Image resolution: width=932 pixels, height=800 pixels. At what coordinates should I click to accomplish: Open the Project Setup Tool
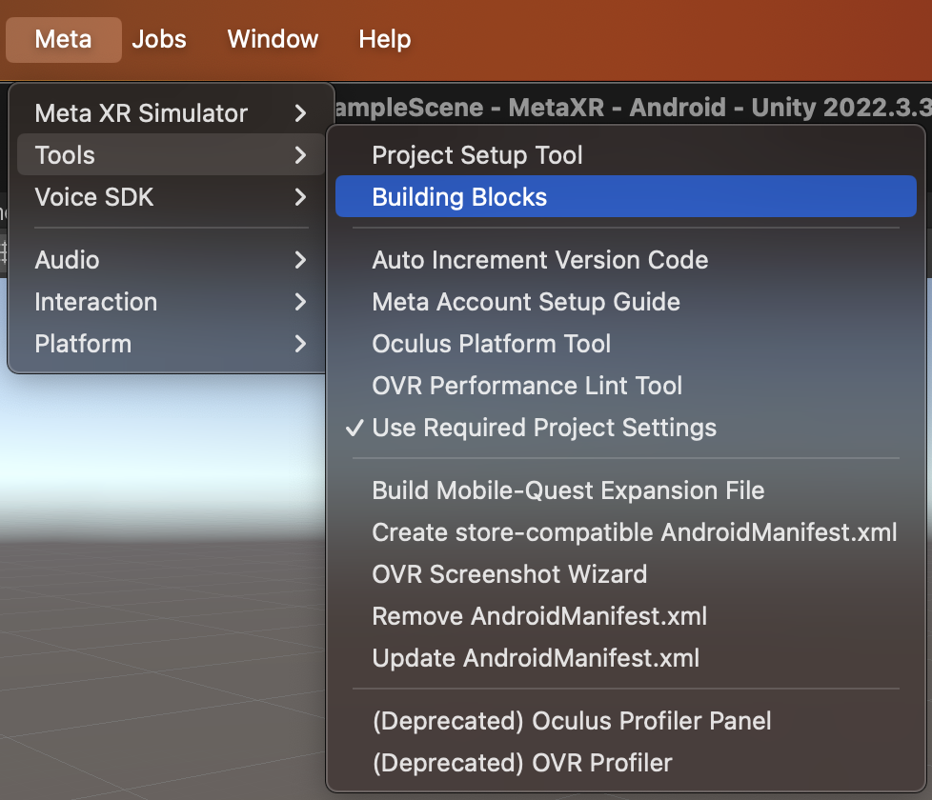(x=476, y=155)
